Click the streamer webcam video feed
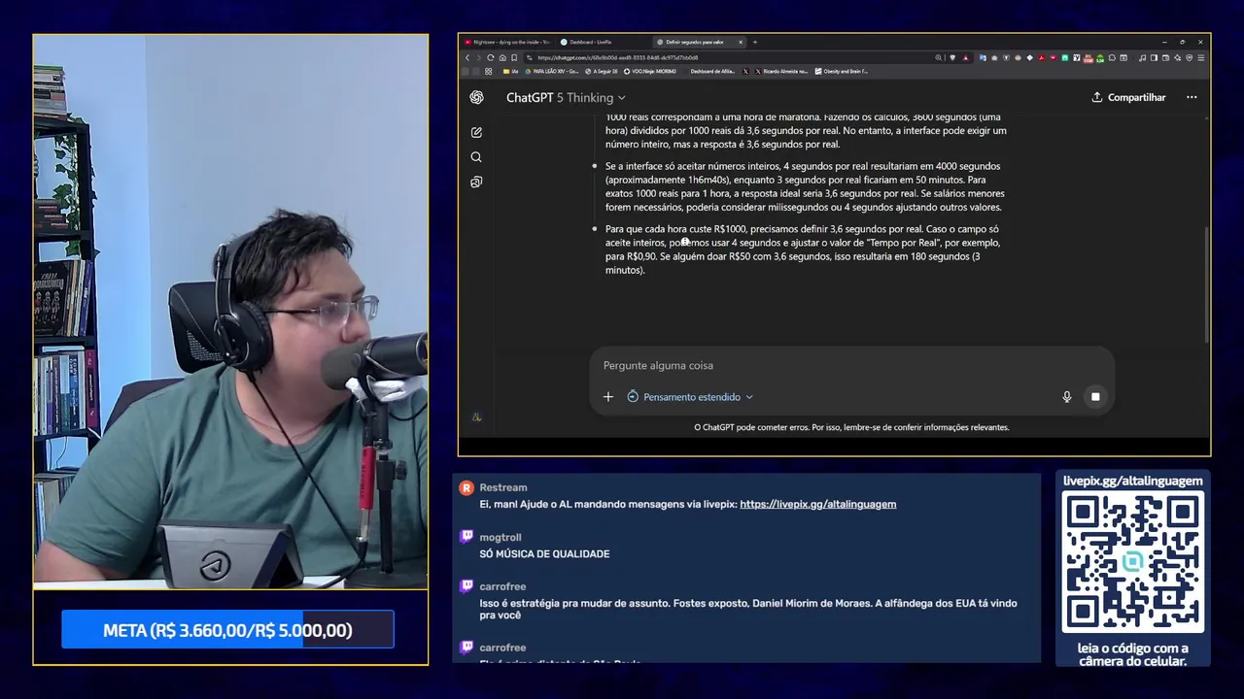This screenshot has height=699, width=1244. tap(230, 311)
